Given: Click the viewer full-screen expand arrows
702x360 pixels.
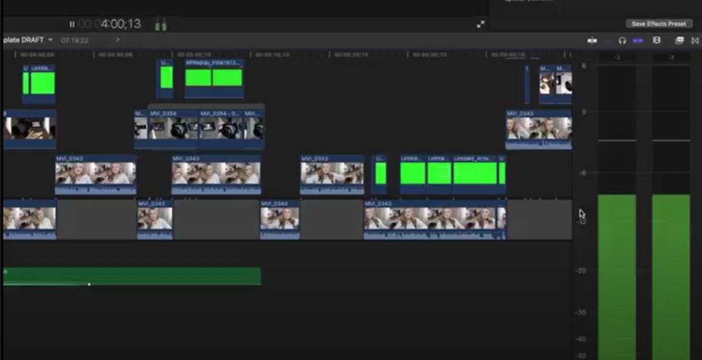Looking at the screenshot, I should 481,25.
